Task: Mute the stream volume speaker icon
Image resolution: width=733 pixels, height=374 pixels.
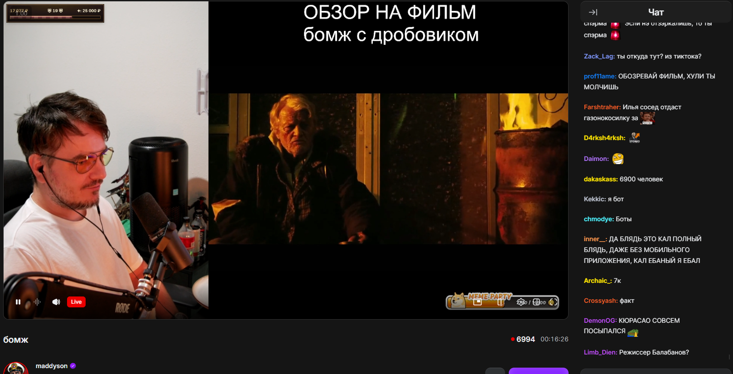Action: pyautogui.click(x=56, y=302)
